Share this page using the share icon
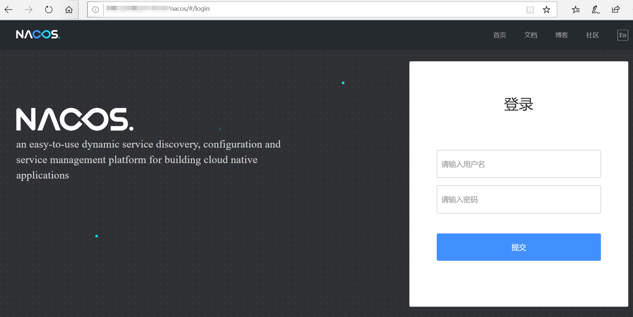633x317 pixels. pyautogui.click(x=616, y=9)
